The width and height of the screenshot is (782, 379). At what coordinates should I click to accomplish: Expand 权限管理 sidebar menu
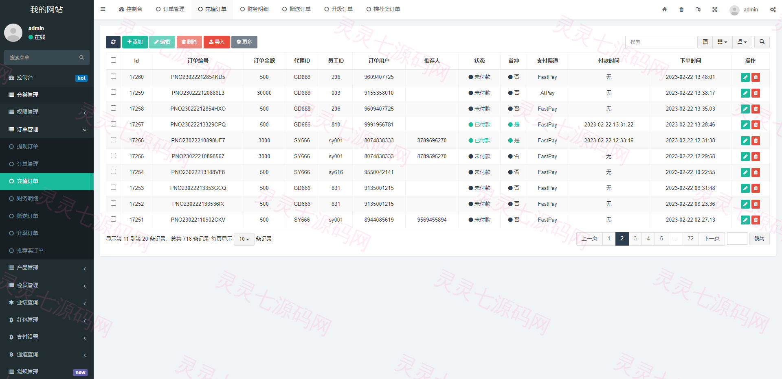[47, 112]
